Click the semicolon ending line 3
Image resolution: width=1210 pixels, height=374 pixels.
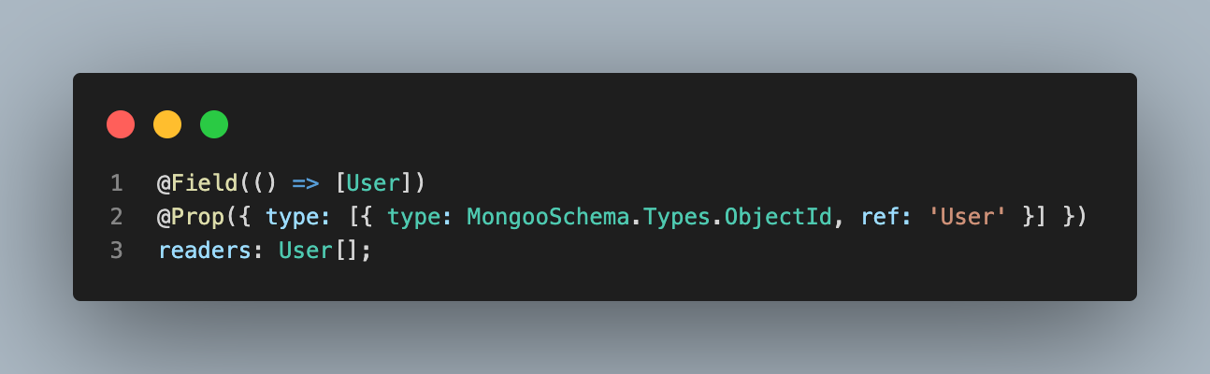pyautogui.click(x=367, y=252)
